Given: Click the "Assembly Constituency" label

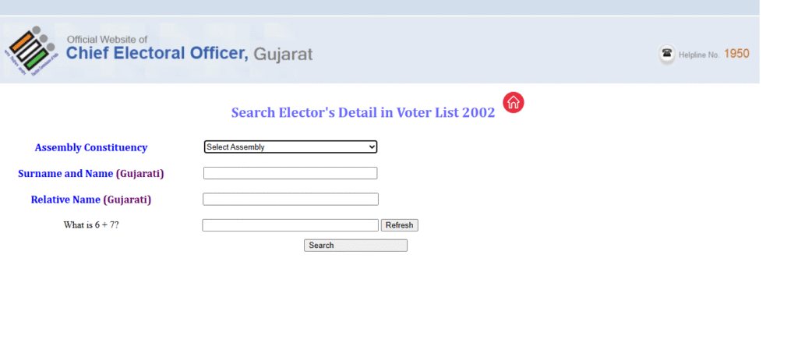Looking at the screenshot, I should [91, 147].
